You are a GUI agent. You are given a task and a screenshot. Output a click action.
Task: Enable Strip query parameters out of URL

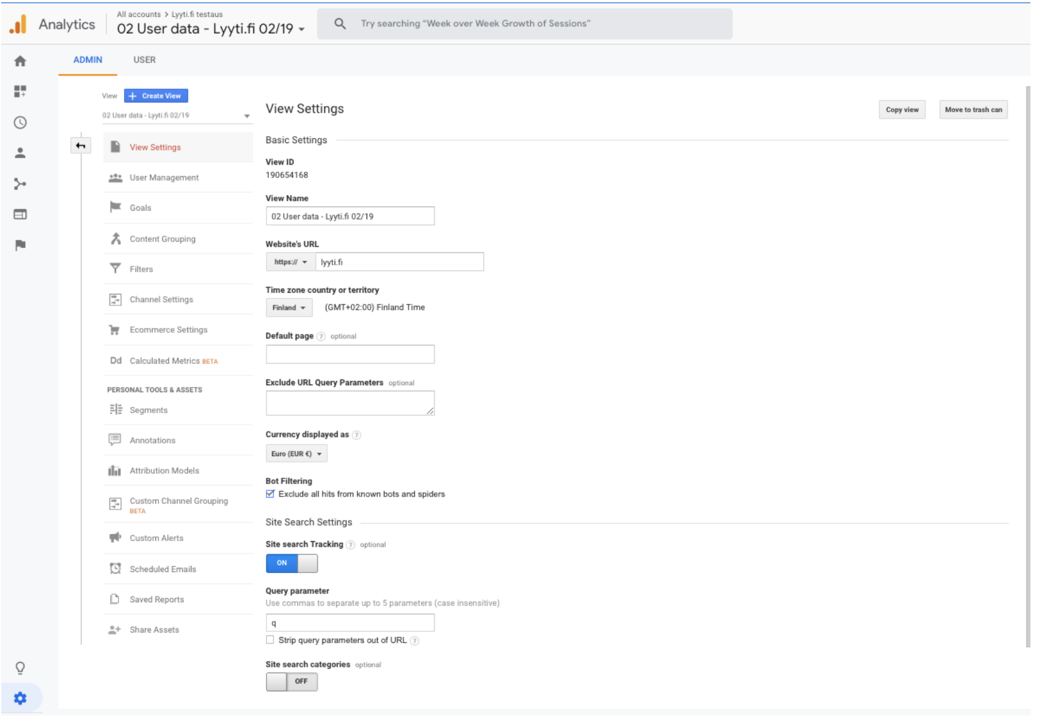270,640
